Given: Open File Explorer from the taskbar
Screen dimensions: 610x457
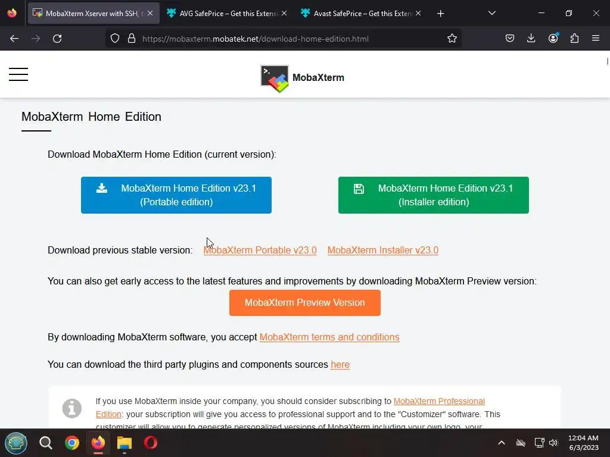Looking at the screenshot, I should [125, 443].
